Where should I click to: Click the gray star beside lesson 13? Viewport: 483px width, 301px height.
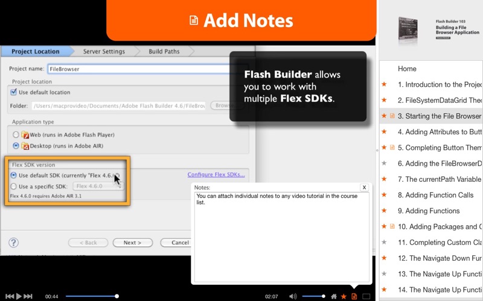(384, 274)
